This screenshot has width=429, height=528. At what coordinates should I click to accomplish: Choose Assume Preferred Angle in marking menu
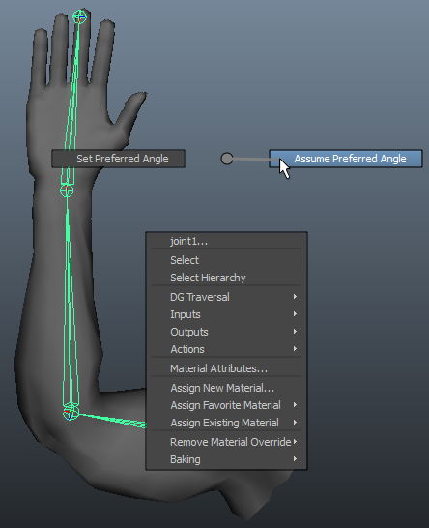pyautogui.click(x=346, y=159)
